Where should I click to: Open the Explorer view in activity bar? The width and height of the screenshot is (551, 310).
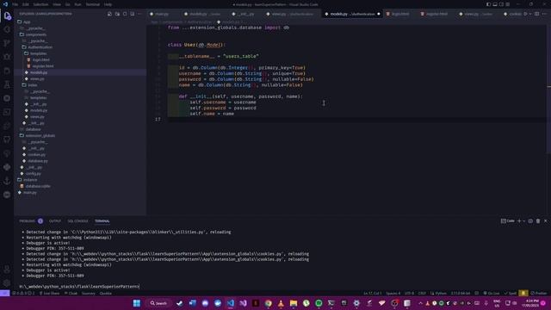click(7, 15)
